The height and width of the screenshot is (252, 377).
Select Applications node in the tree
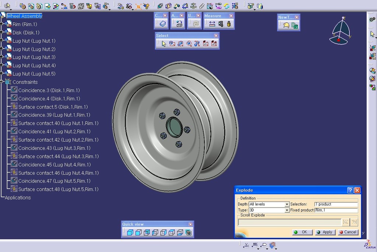coord(18,198)
